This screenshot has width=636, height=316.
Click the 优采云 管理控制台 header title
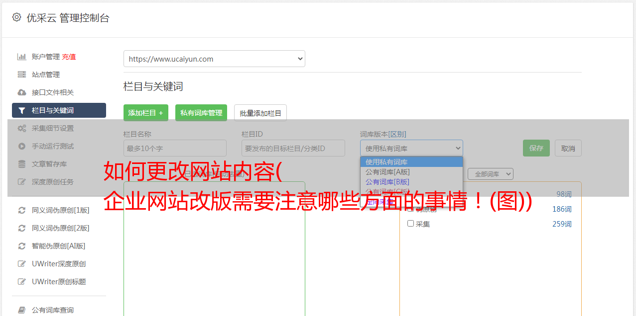click(68, 18)
